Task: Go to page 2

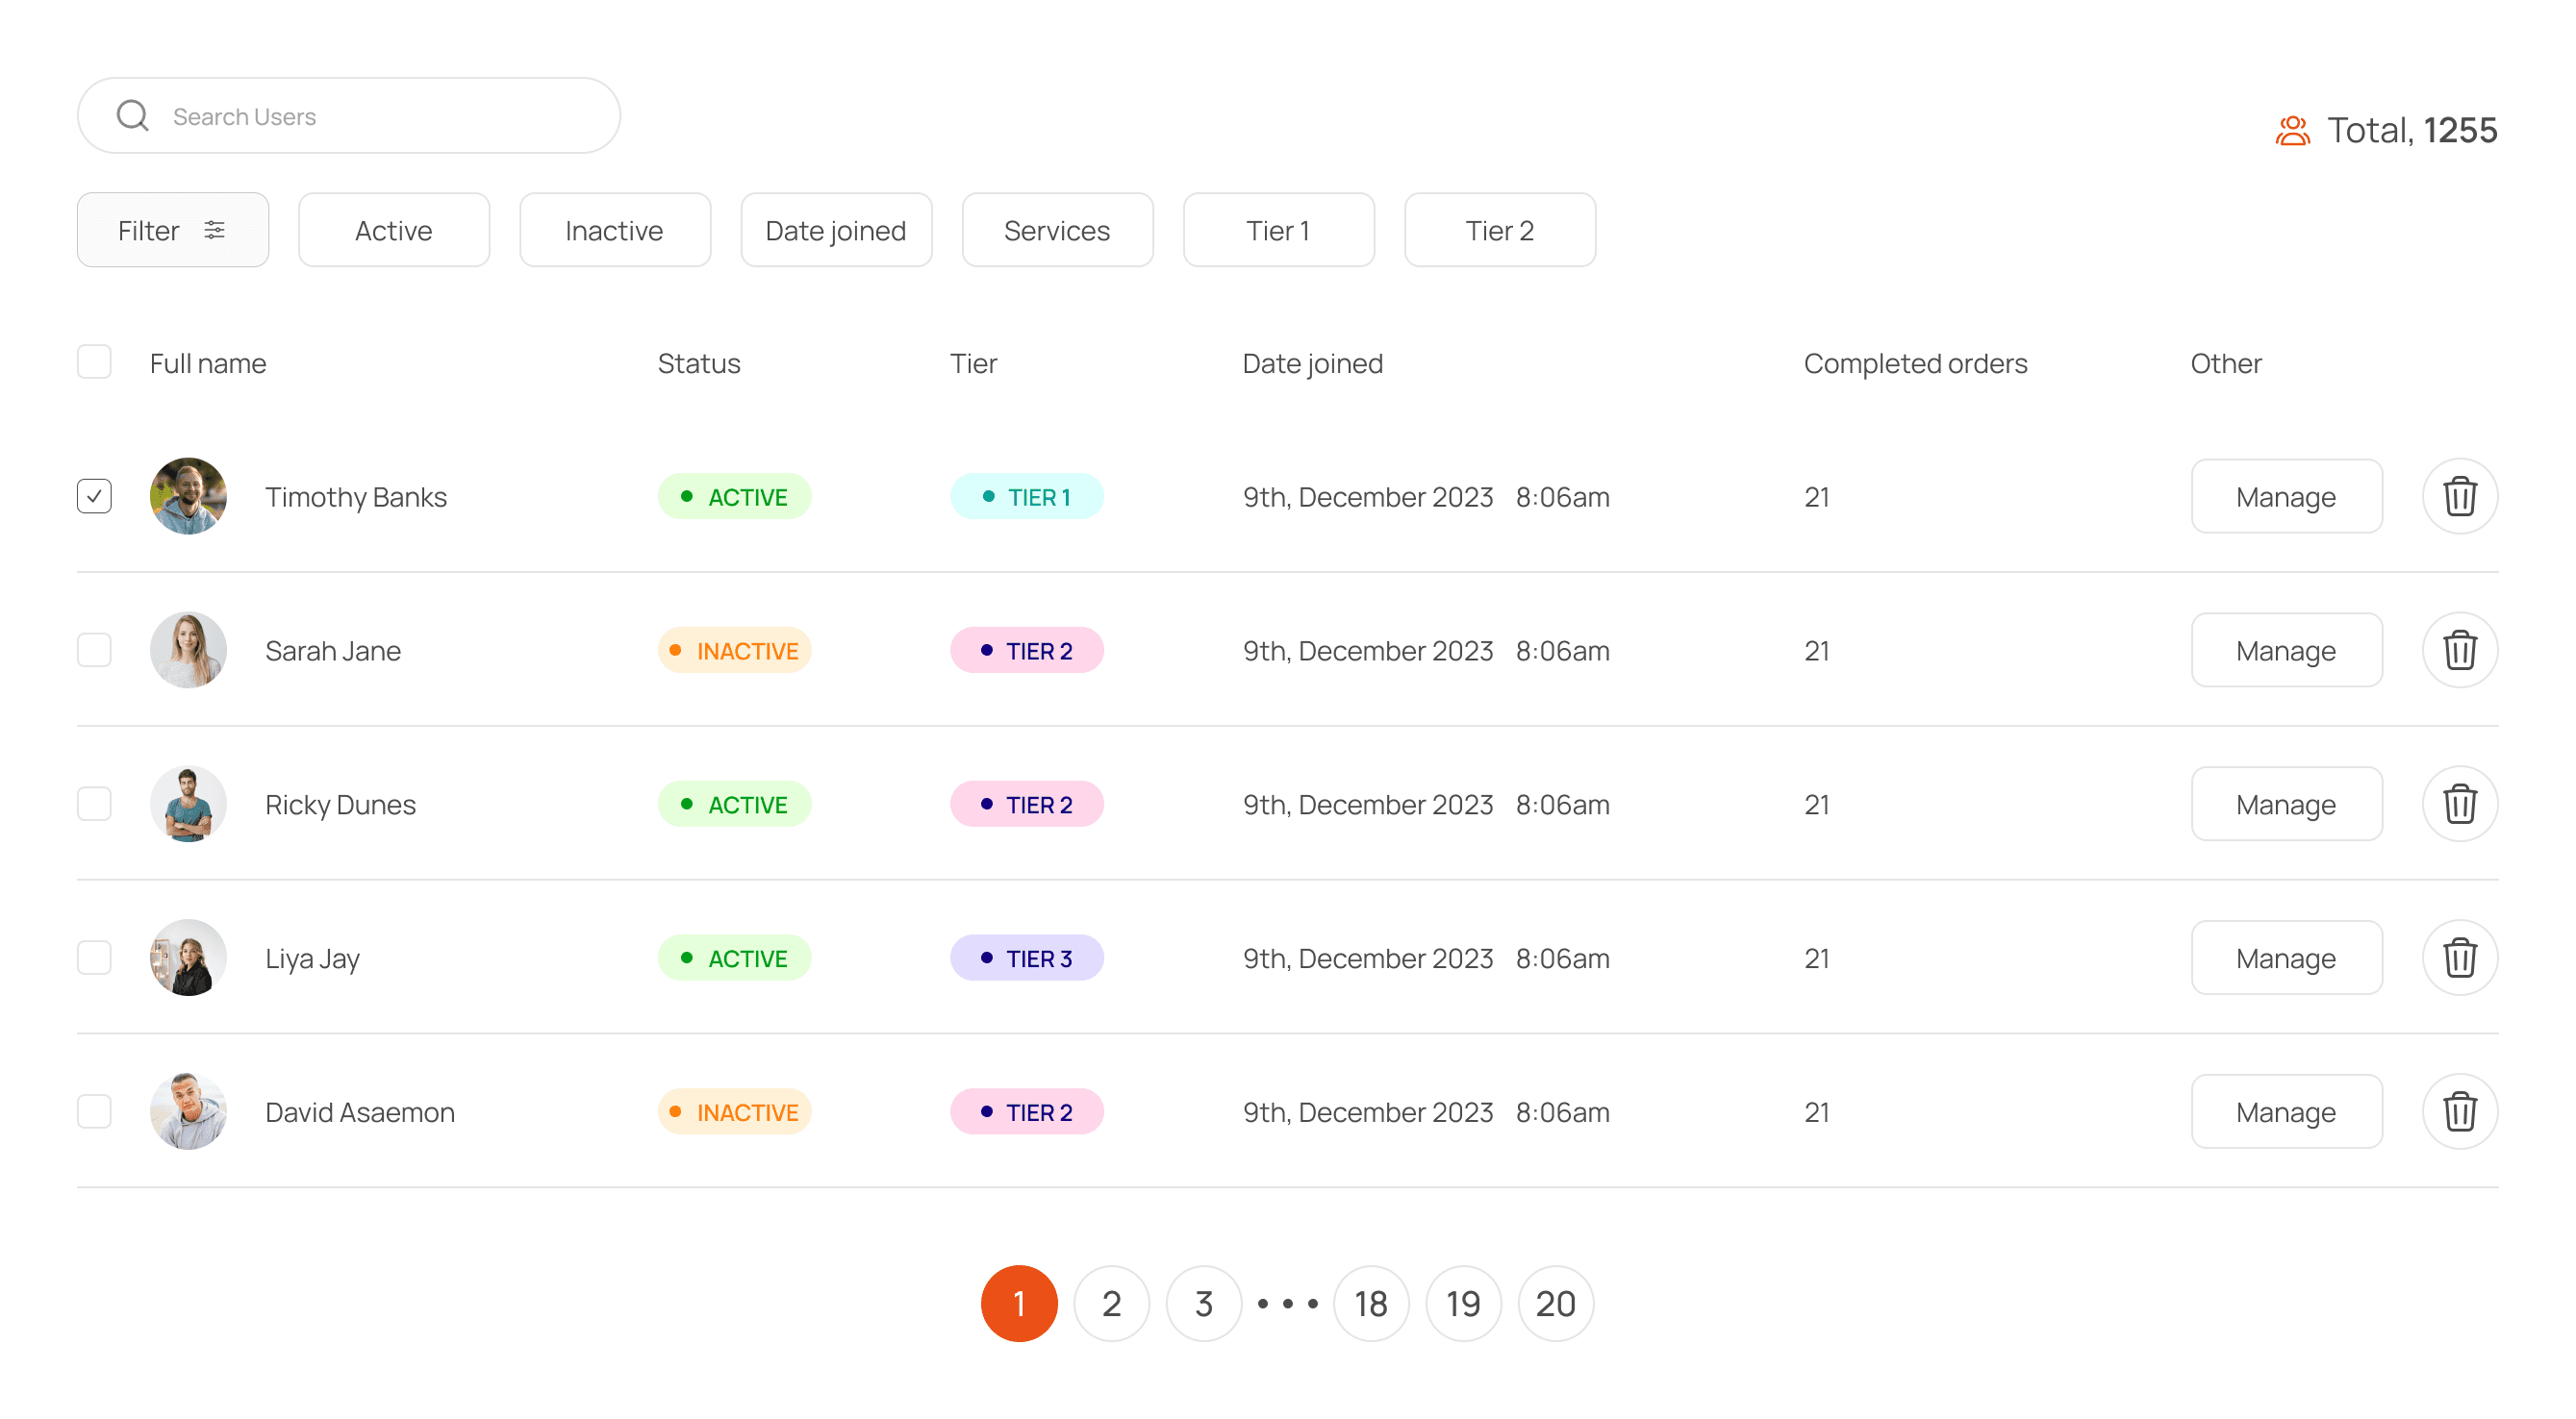Action: point(1110,1304)
